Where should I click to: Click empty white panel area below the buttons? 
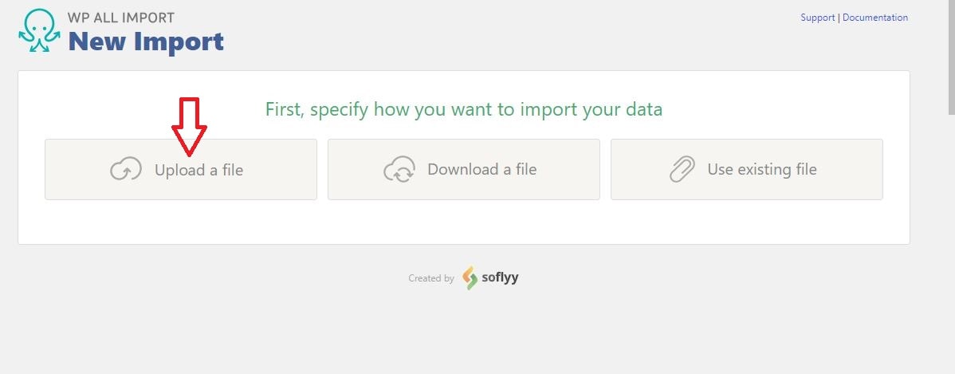[x=463, y=222]
